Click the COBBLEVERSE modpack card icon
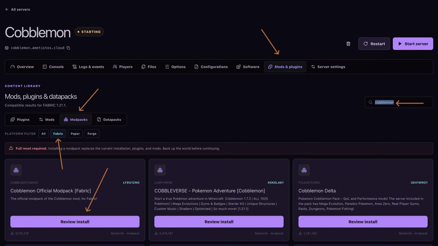 (x=160, y=170)
